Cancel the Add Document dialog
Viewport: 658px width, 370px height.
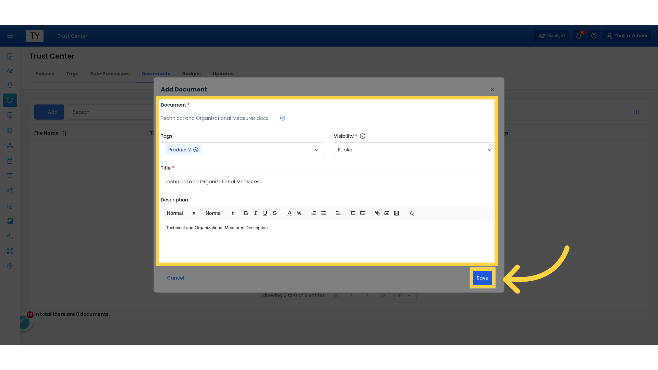(175, 278)
